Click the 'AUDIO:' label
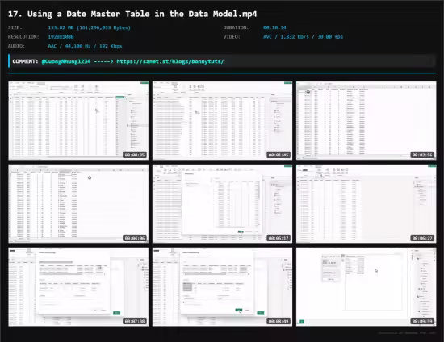Image resolution: width=444 pixels, height=342 pixels. 16,46
